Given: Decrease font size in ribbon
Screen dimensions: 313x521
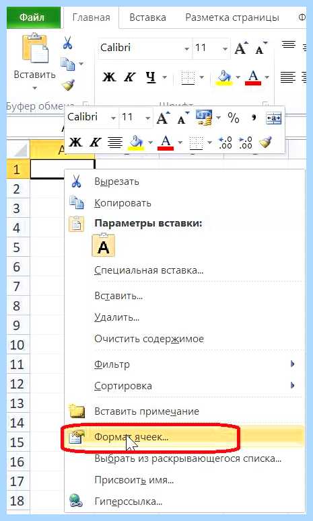Looking at the screenshot, I should (261, 48).
